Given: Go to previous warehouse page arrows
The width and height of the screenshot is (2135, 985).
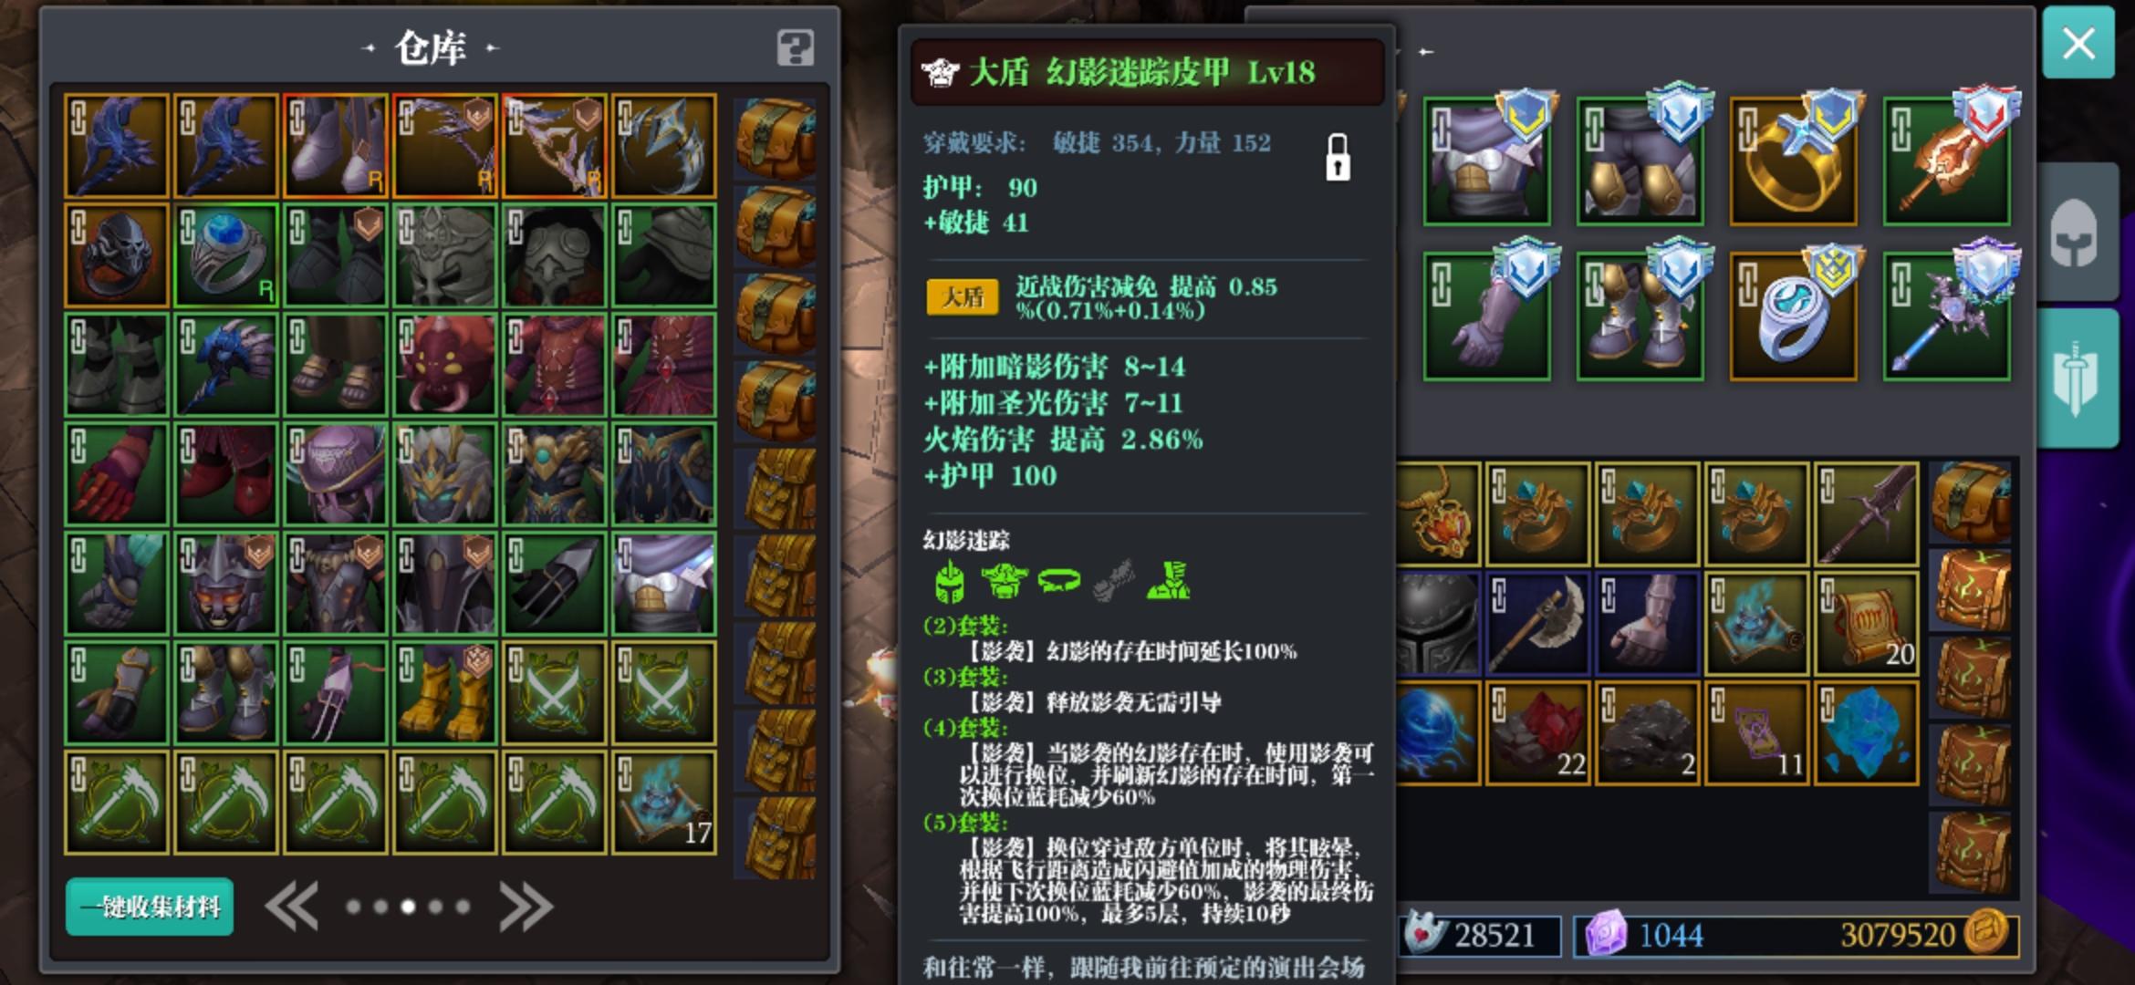Looking at the screenshot, I should tap(292, 907).
